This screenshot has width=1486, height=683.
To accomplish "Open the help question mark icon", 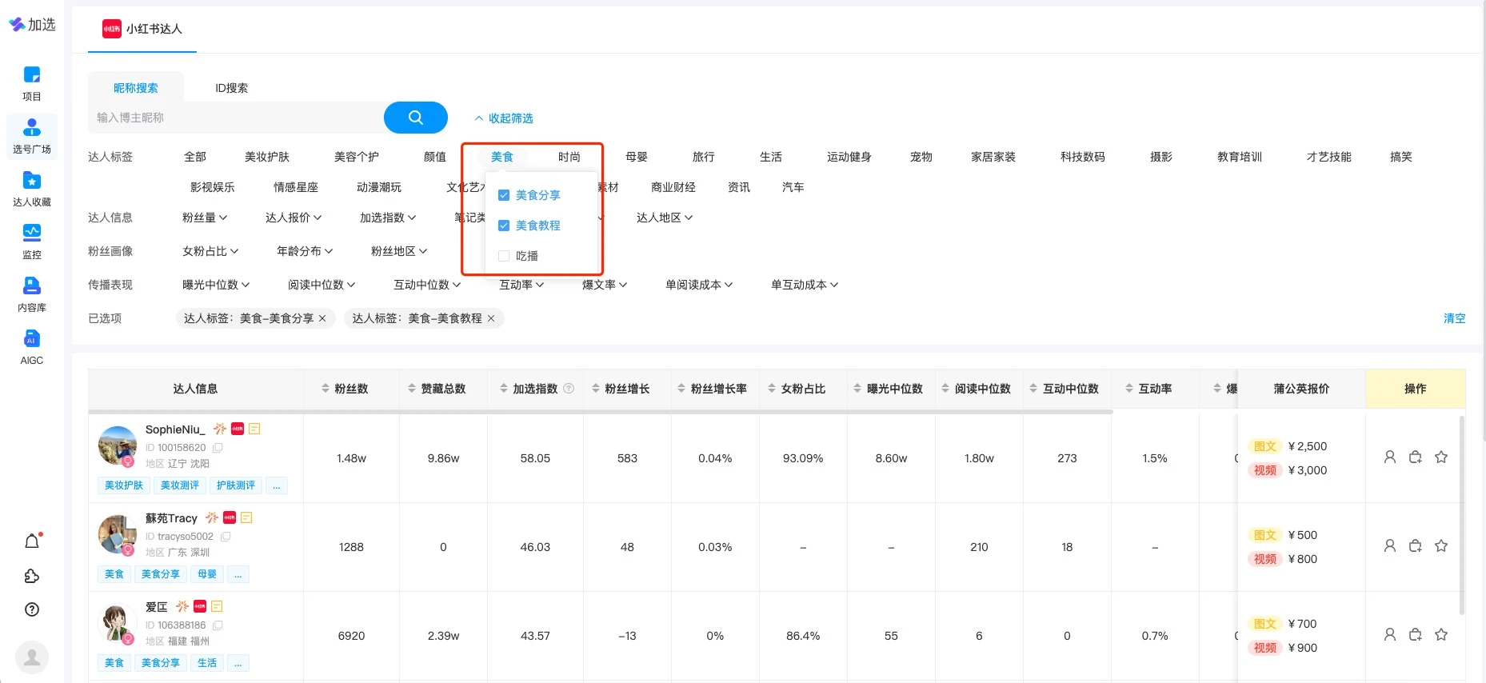I will click(x=32, y=609).
